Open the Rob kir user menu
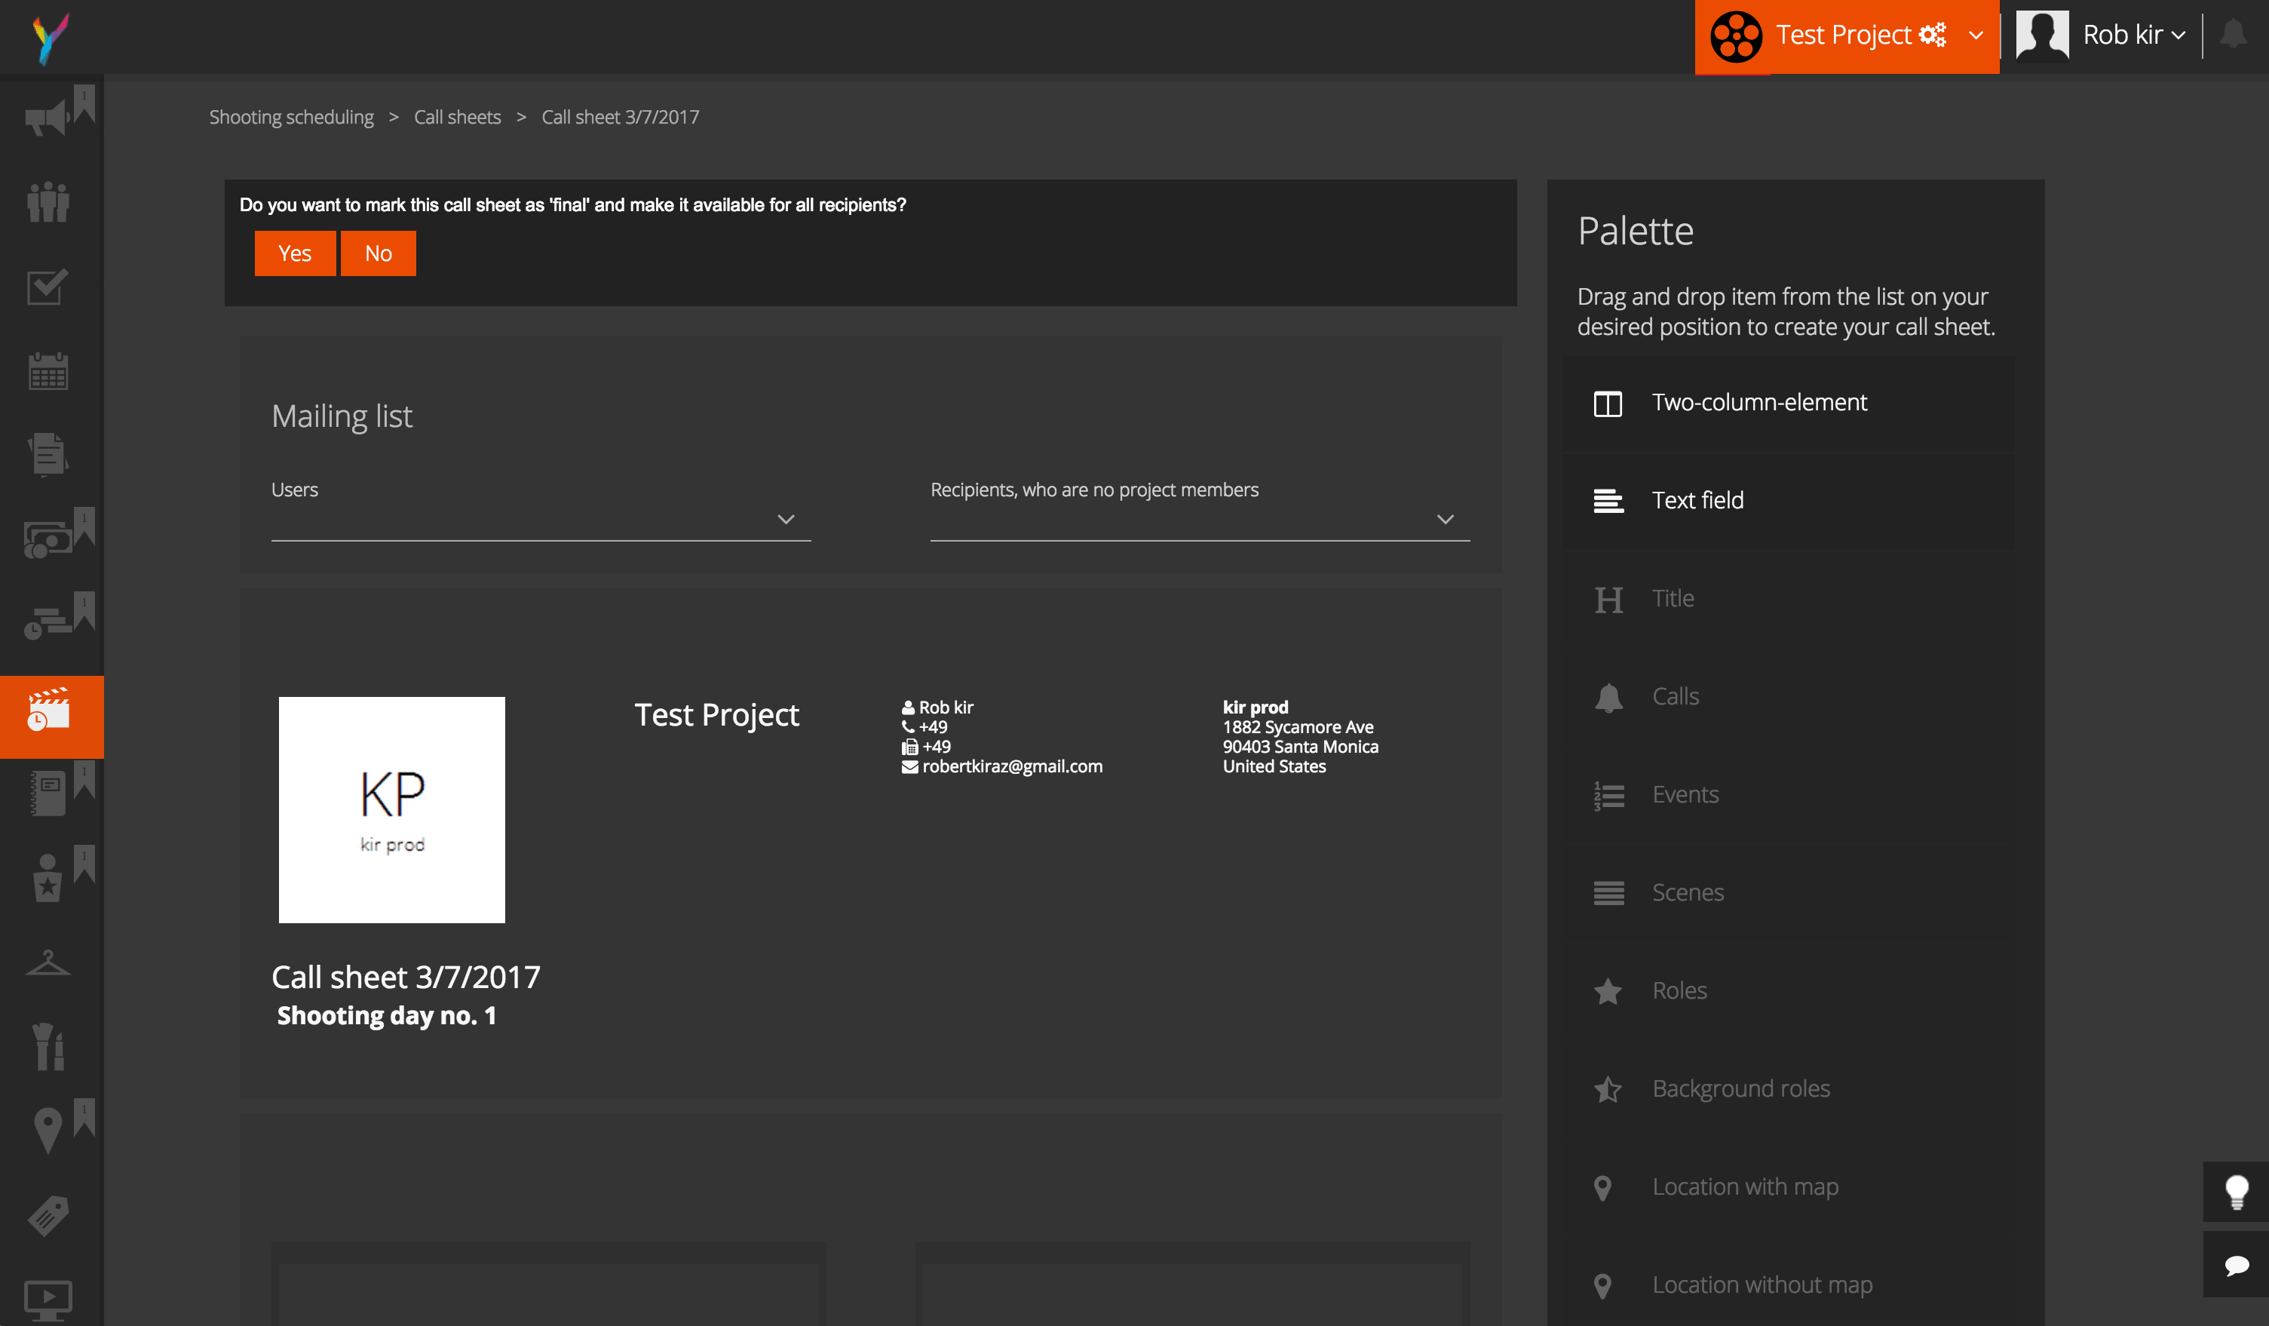The image size is (2269, 1326). (2134, 35)
